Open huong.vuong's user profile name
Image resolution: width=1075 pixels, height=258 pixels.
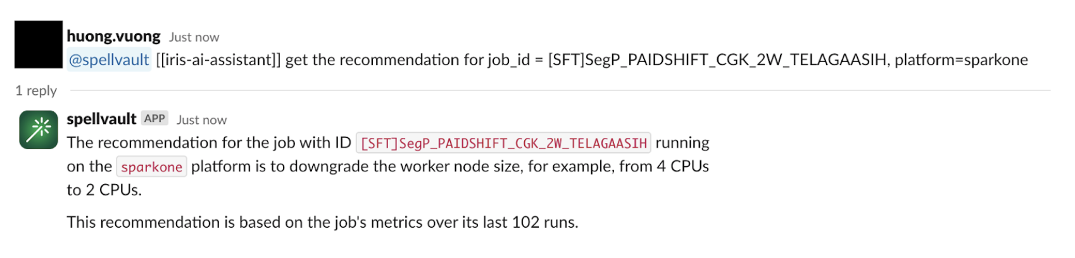coord(114,37)
